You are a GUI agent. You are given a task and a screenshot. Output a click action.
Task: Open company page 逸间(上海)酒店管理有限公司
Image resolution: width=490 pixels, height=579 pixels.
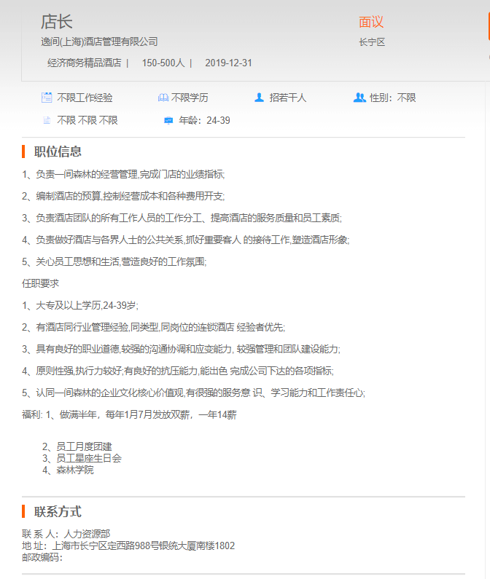pyautogui.click(x=99, y=42)
